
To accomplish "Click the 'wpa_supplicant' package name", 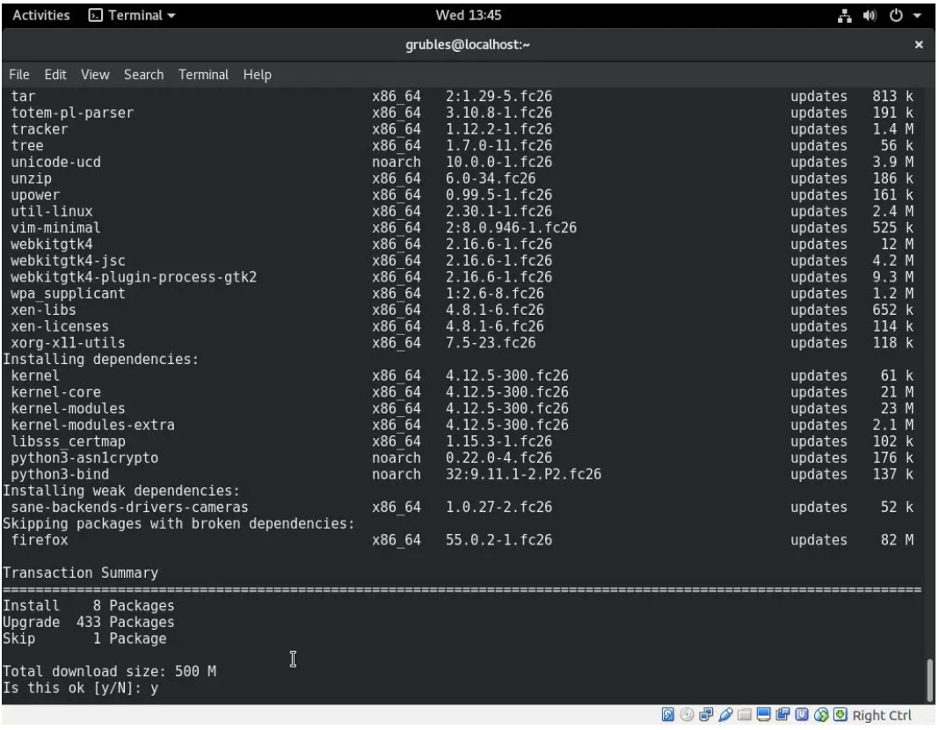I will click(x=69, y=294).
